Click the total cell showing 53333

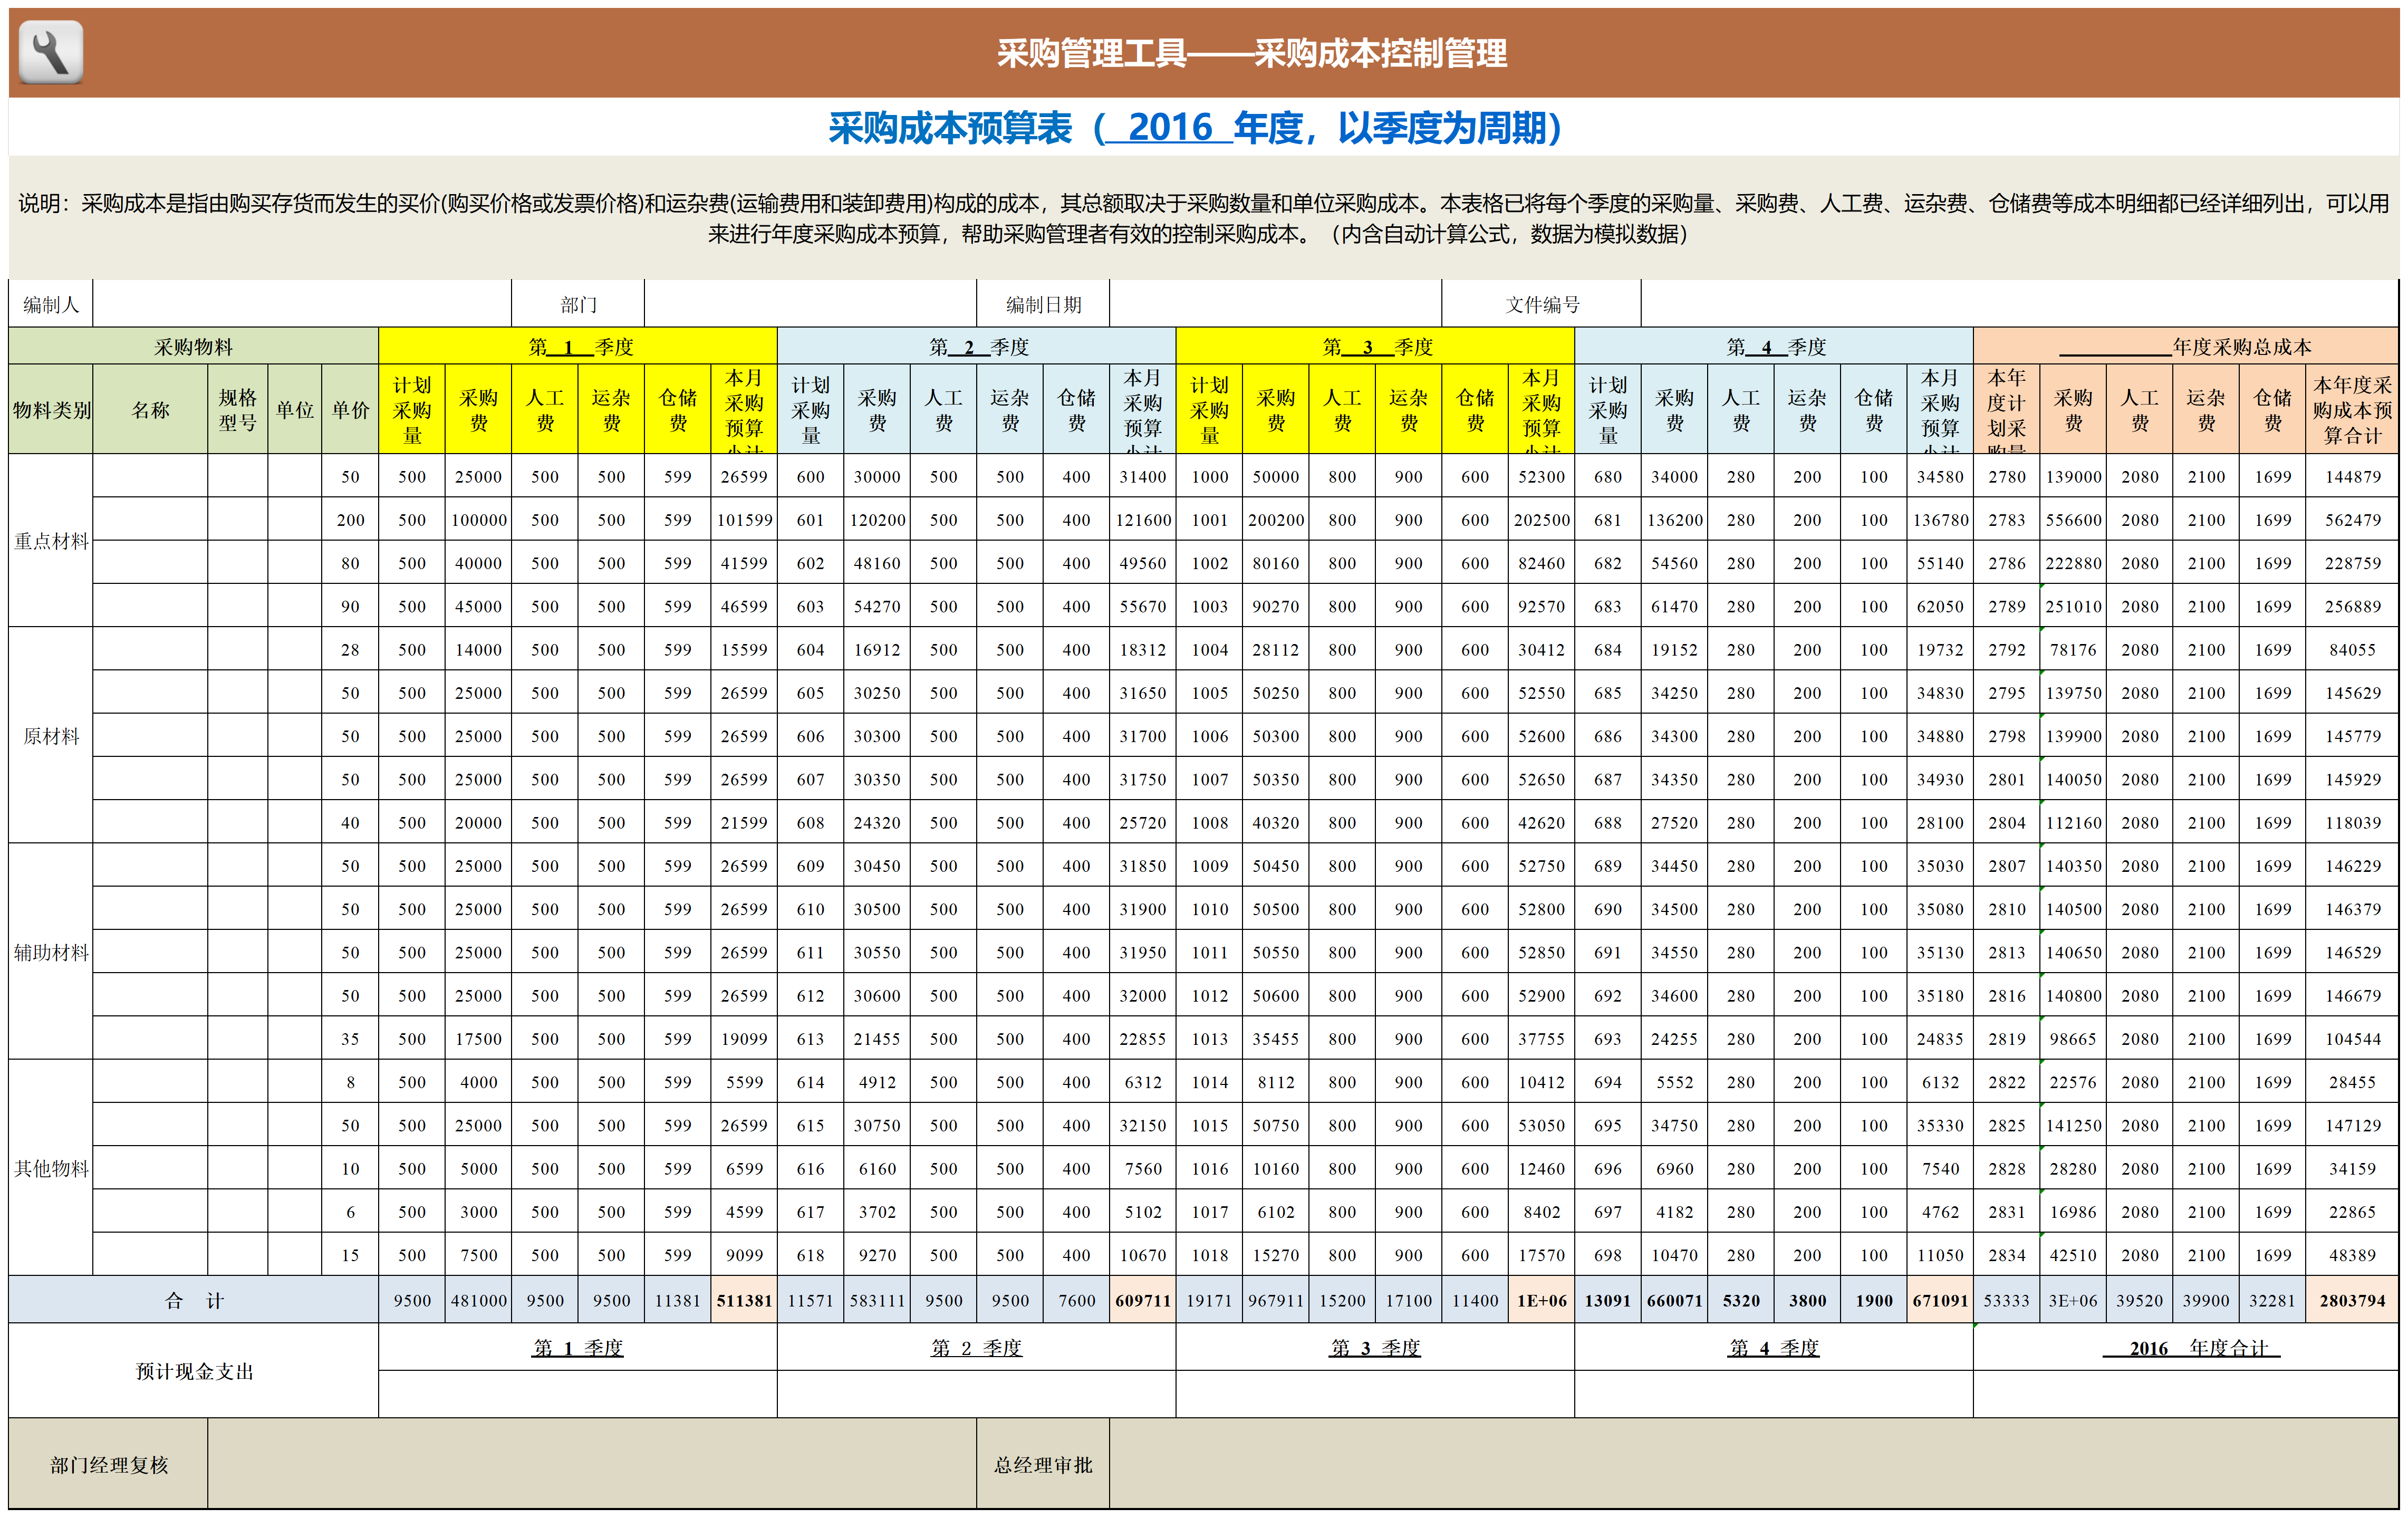2006,1300
